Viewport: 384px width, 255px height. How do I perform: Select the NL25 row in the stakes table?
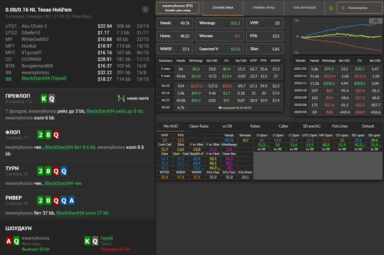[x=219, y=100]
